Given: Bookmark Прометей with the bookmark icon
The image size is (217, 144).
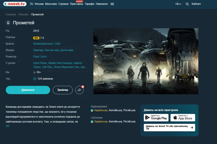Looking at the screenshot, I should (8, 23).
